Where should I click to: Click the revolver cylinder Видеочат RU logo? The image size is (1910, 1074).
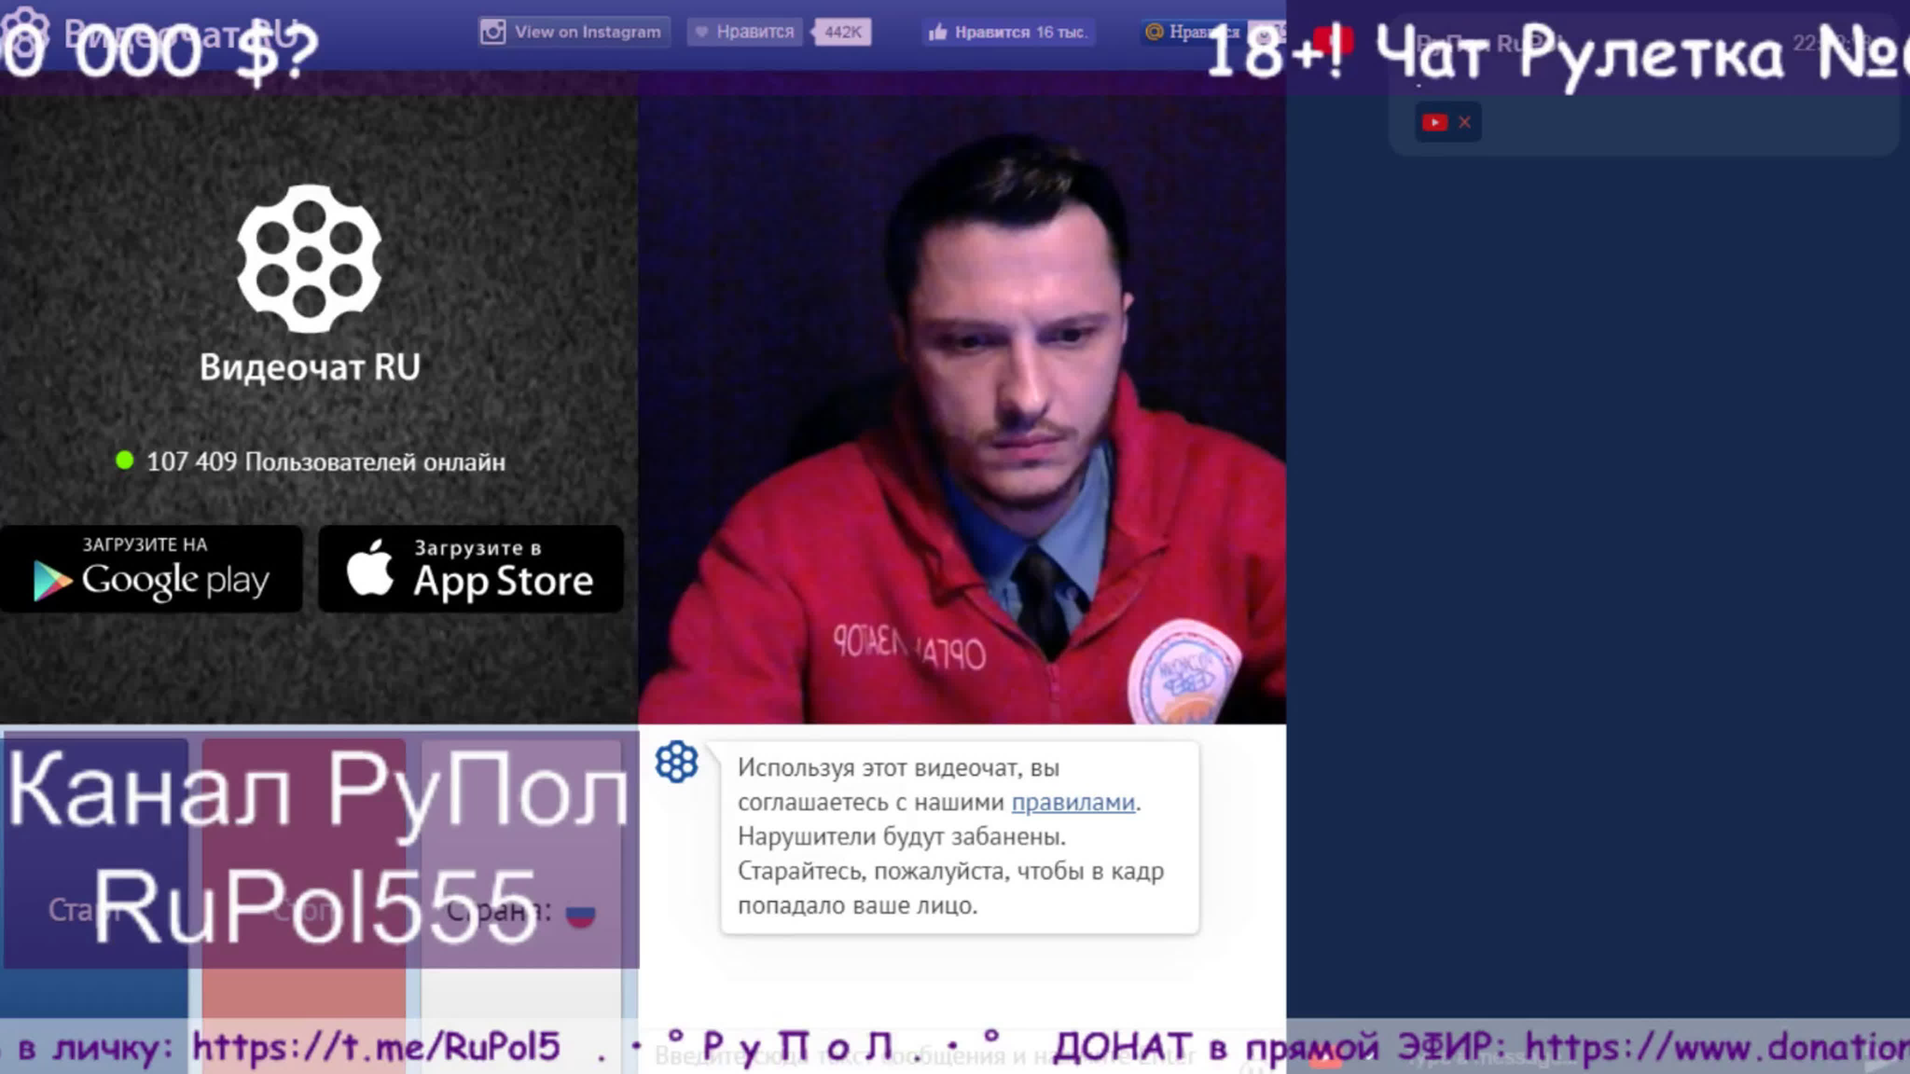click(x=309, y=259)
